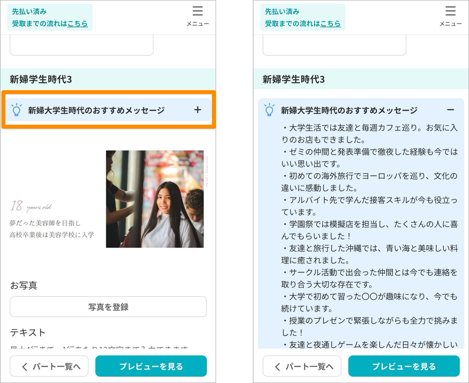Click the empty text box above 新婦学生時代3 on left
This screenshot has width=469, height=383.
82,47
